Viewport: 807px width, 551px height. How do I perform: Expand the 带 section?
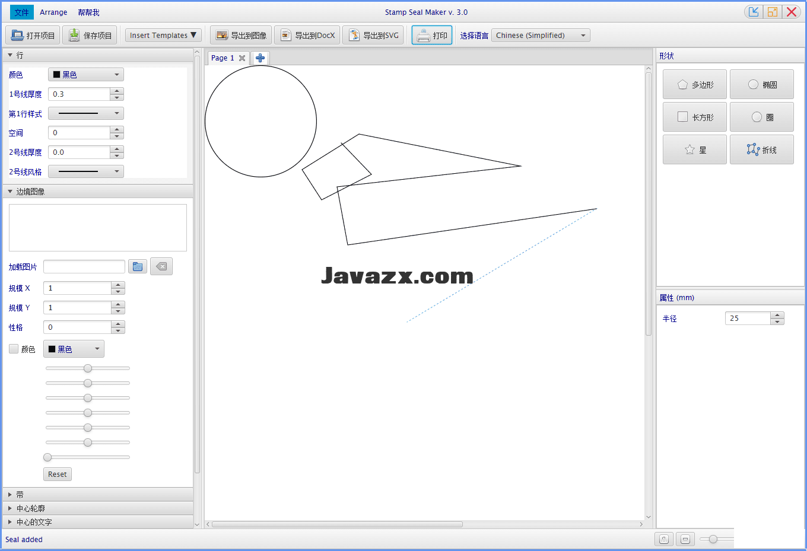tap(10, 495)
